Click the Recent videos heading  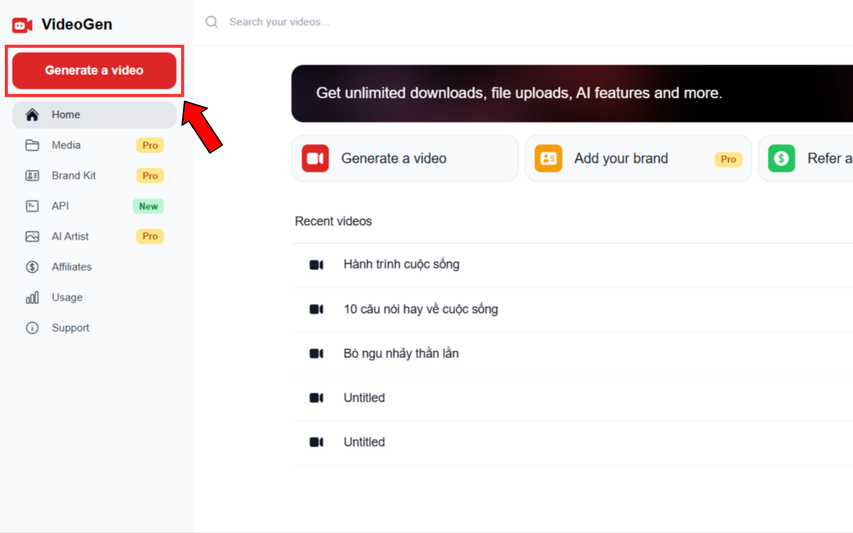click(333, 221)
